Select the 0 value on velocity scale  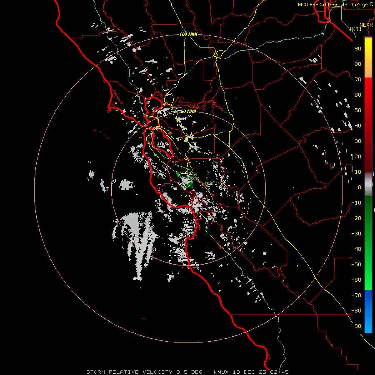(360, 187)
